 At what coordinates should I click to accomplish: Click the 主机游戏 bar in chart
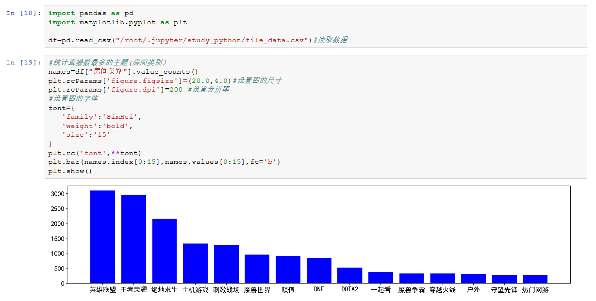point(195,263)
